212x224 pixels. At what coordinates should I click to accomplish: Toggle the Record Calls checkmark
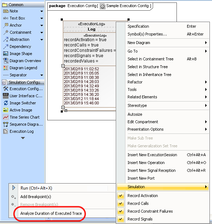click(x=121, y=203)
